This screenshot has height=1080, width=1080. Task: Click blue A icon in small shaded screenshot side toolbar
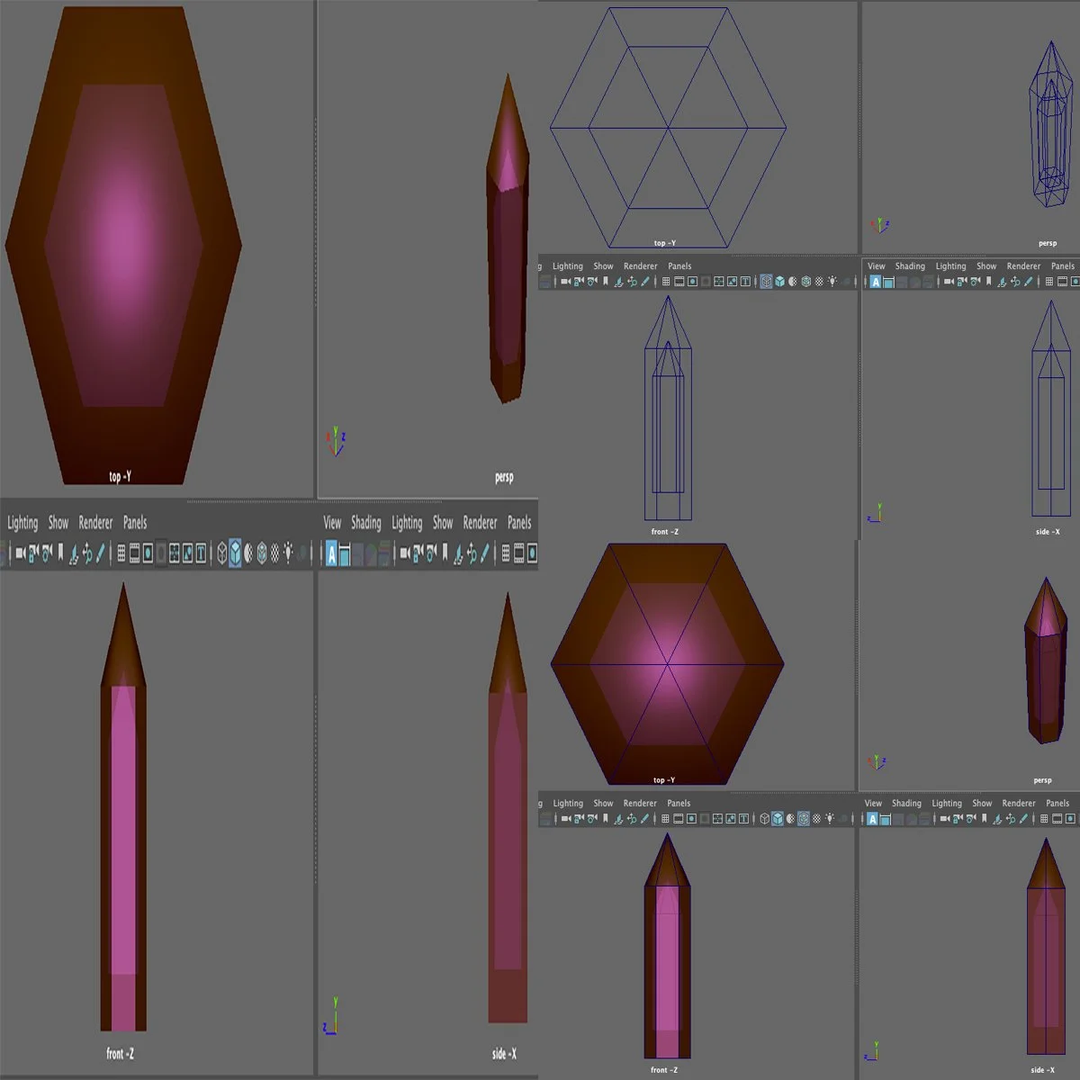(872, 819)
